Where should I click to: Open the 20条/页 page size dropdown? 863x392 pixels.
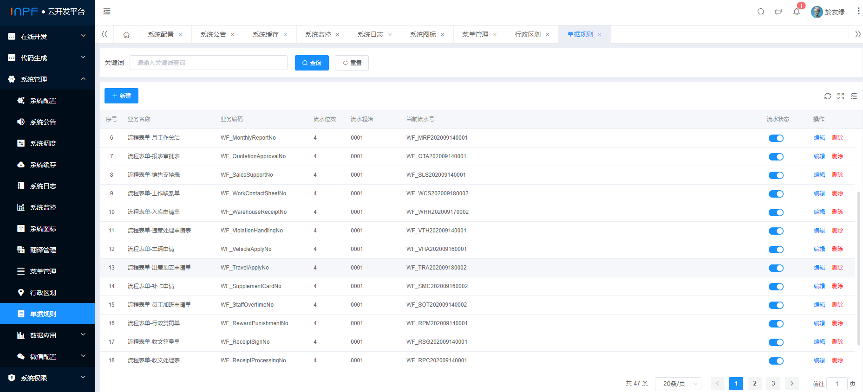[678, 384]
